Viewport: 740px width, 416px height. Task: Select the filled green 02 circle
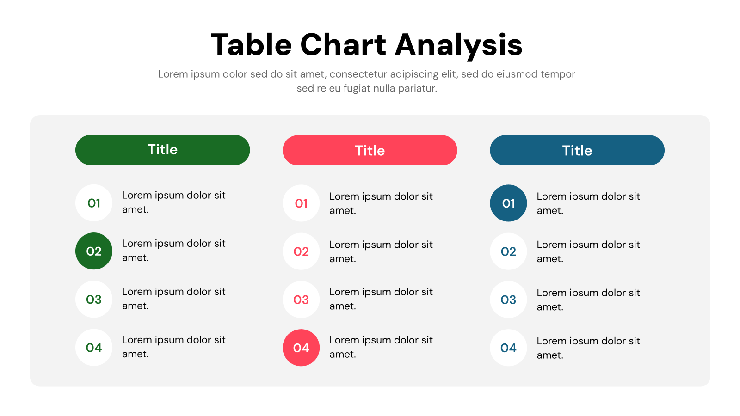(94, 251)
